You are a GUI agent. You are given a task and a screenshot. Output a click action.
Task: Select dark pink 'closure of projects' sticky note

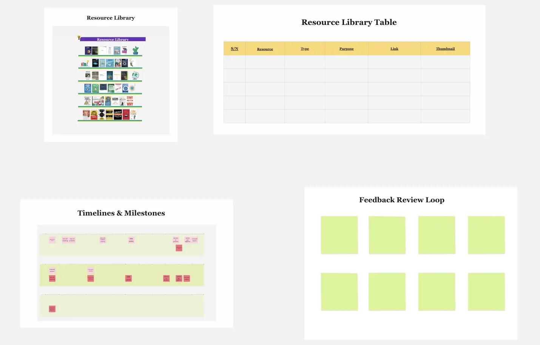pos(167,278)
